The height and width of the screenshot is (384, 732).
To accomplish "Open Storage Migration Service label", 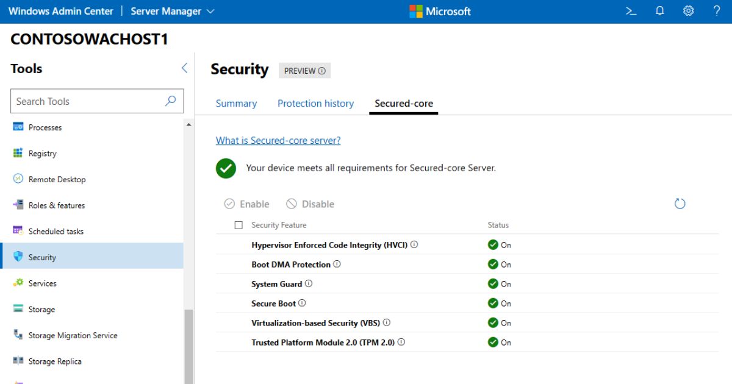I will (73, 335).
